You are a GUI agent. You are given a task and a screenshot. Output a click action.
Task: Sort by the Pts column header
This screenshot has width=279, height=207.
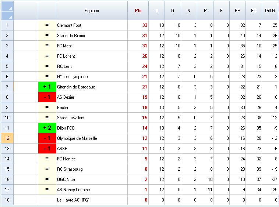pos(138,11)
